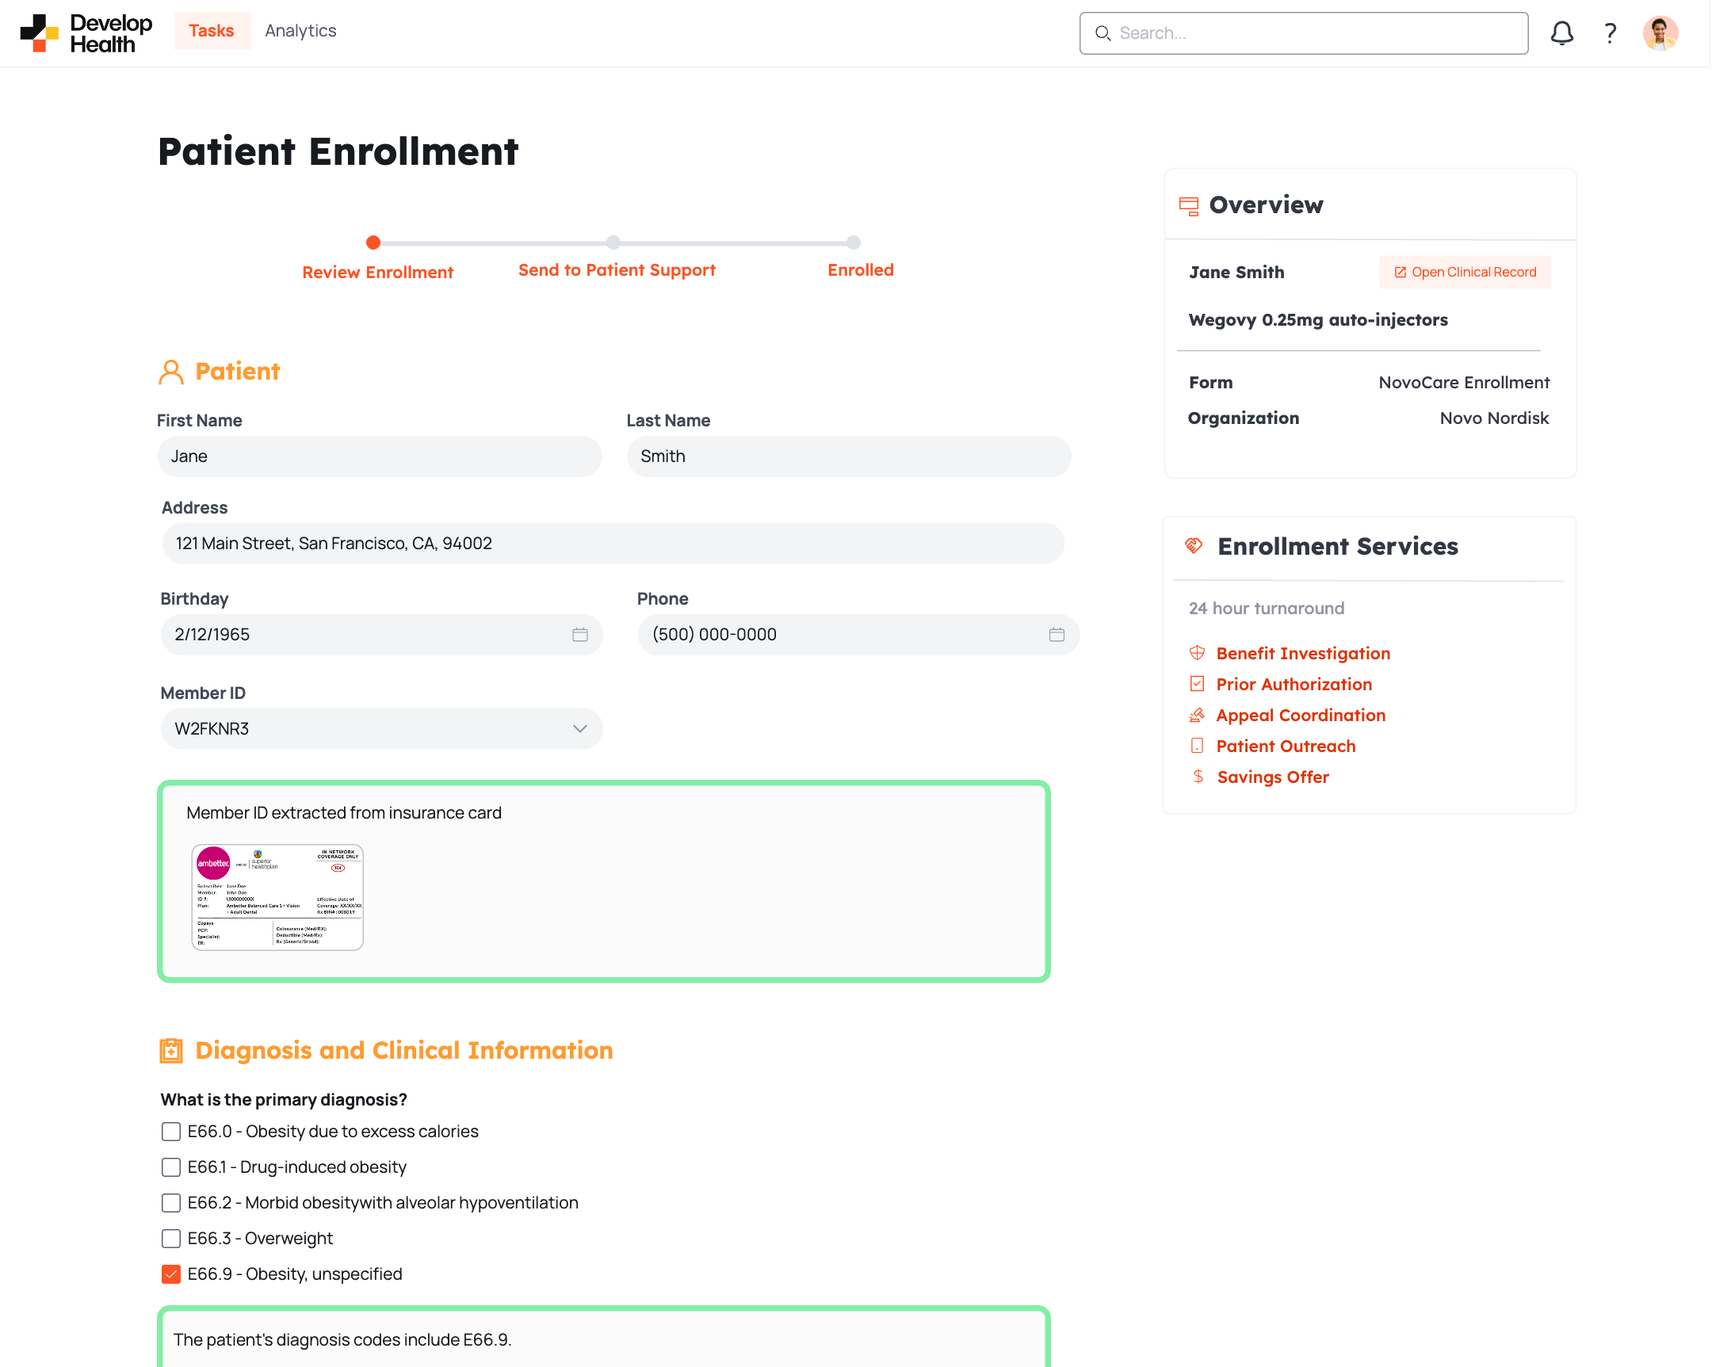Uncheck E66.9 Obesity, unspecified
This screenshot has width=1712, height=1367.
pos(170,1274)
